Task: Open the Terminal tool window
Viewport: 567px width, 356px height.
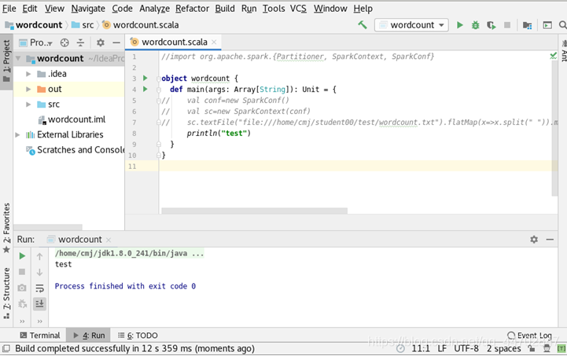Action: pos(40,336)
